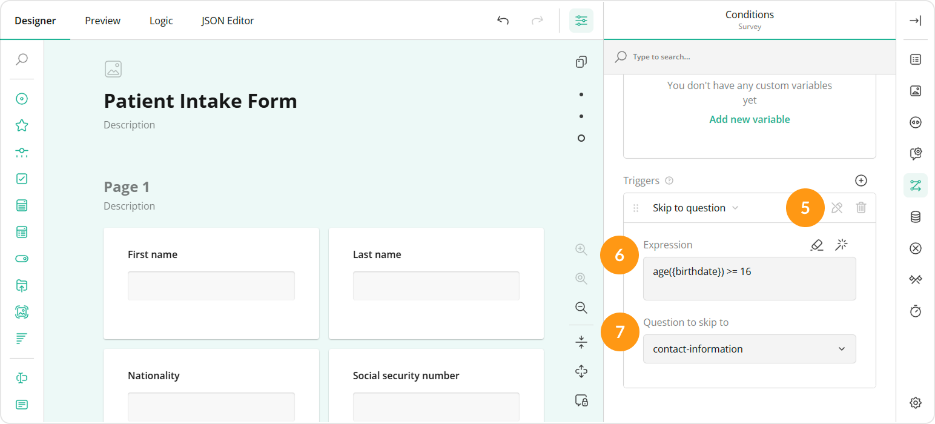935x424 pixels.
Task: Click the magic wand to build the expression
Action: (842, 245)
